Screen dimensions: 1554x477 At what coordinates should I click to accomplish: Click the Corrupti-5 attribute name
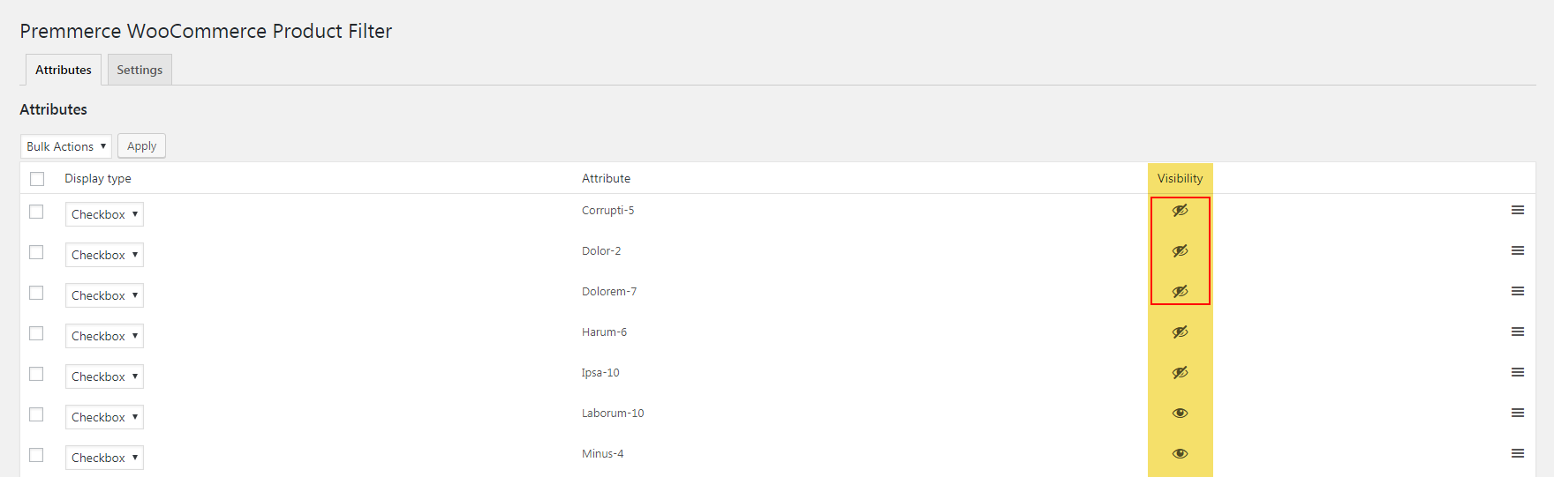click(x=607, y=211)
